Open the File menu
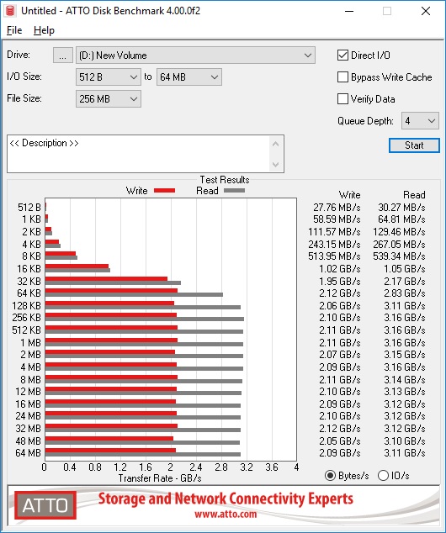This screenshot has width=446, height=533. pyautogui.click(x=14, y=30)
